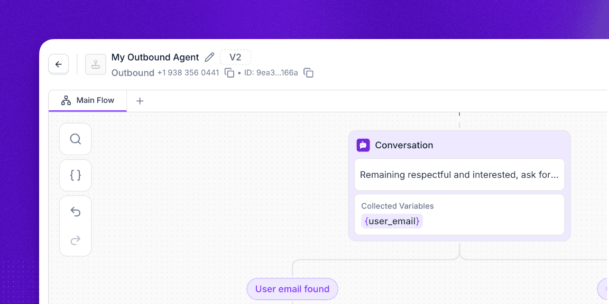Edit agent name with pencil icon
Image resolution: width=609 pixels, height=304 pixels.
coord(209,58)
